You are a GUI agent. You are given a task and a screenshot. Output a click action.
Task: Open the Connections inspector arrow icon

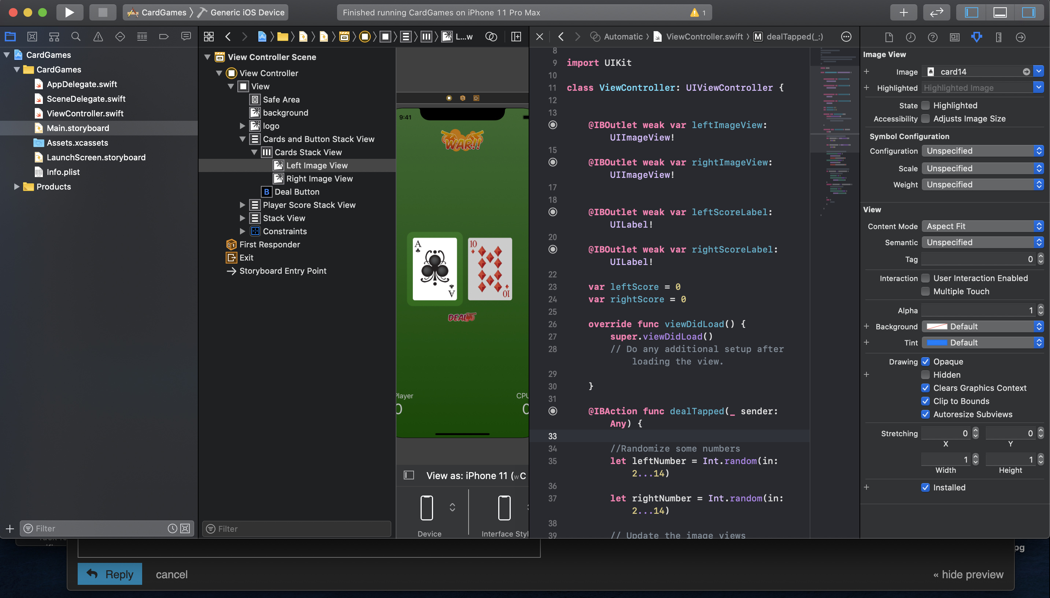pos(1020,37)
